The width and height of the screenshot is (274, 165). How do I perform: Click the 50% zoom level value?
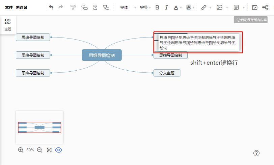pyautogui.click(x=30, y=150)
